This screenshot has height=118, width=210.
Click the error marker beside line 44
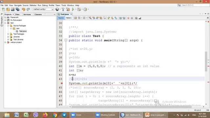(x=62, y=83)
